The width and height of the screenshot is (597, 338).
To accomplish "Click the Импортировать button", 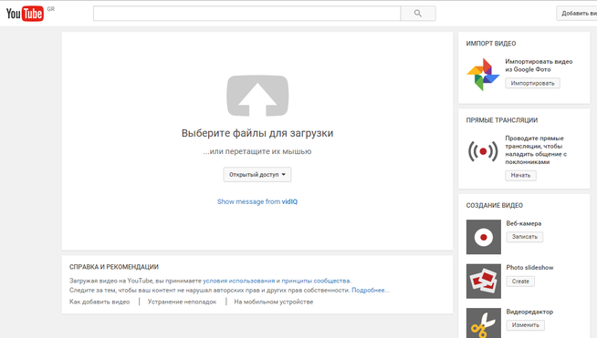I will (x=533, y=83).
